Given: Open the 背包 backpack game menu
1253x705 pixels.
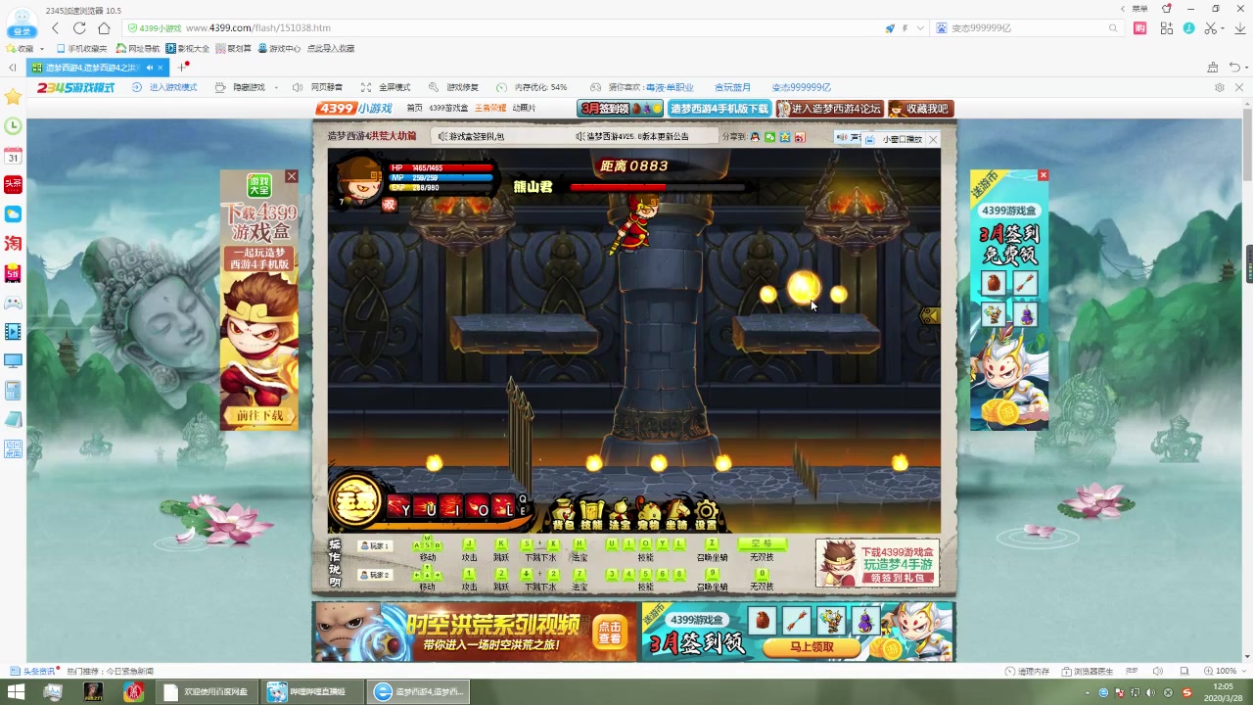Looking at the screenshot, I should tap(563, 513).
